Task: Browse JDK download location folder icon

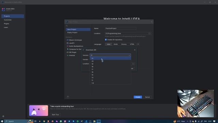Action: click(x=133, y=64)
